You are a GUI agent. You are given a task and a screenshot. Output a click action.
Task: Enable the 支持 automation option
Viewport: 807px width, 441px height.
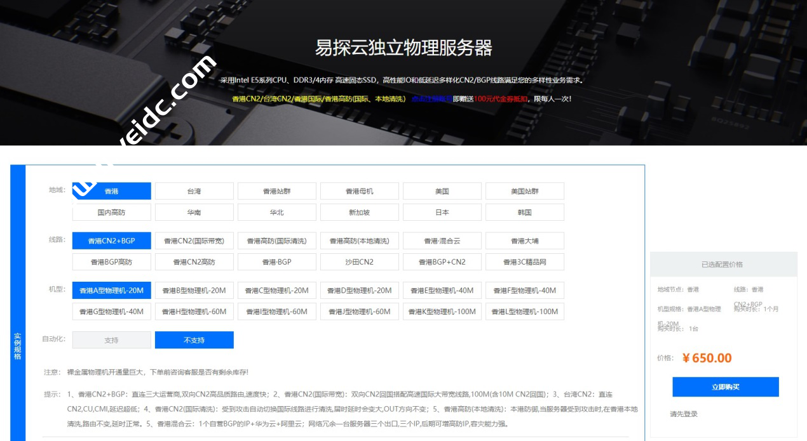[111, 339]
